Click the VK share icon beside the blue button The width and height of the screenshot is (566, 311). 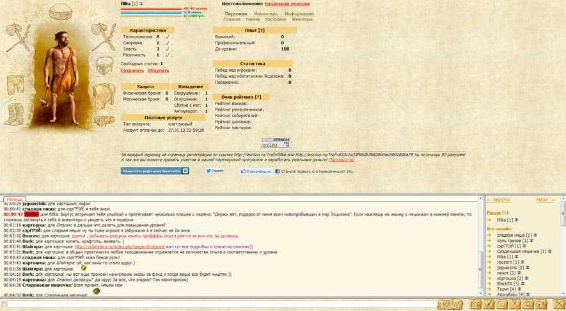pos(185,171)
